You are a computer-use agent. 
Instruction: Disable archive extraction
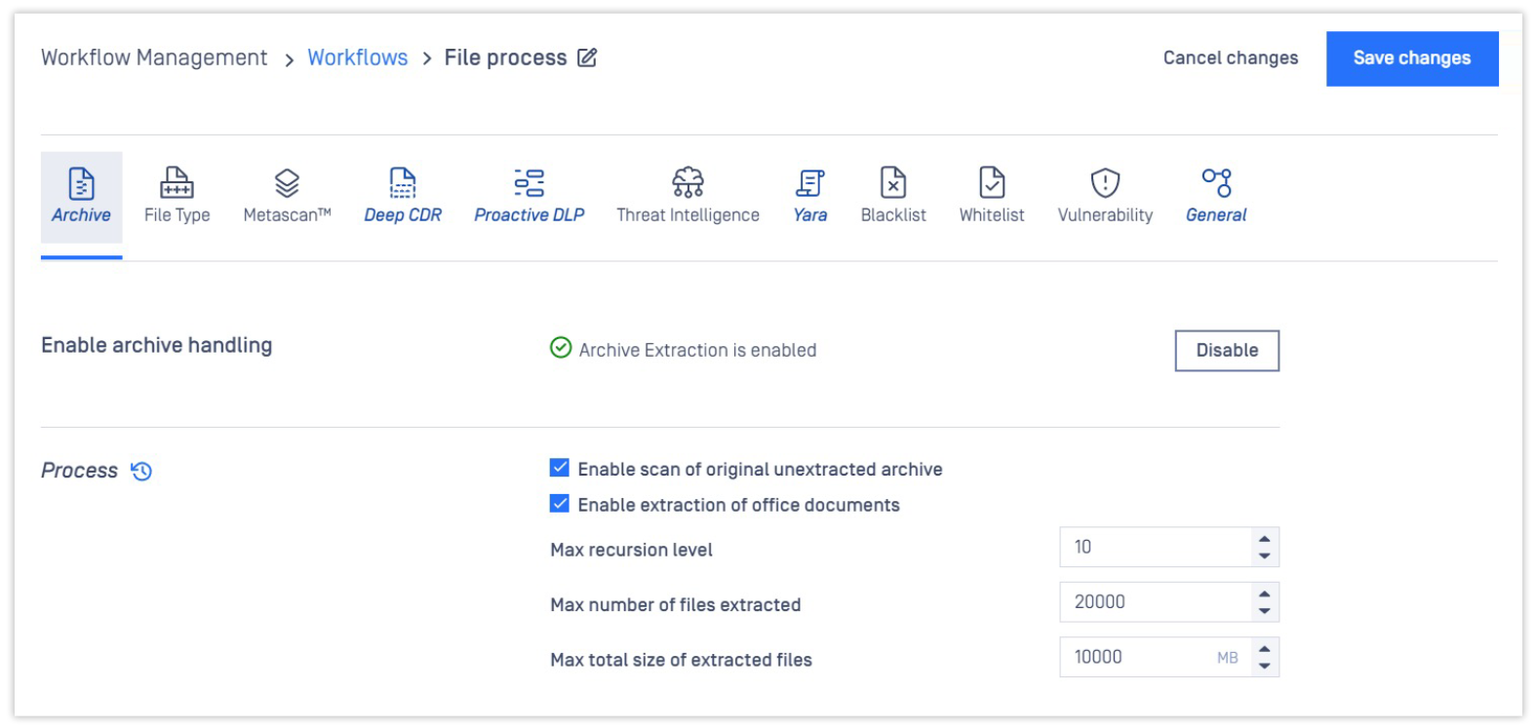(x=1226, y=351)
